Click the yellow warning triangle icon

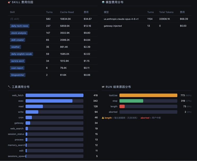pos(103,118)
